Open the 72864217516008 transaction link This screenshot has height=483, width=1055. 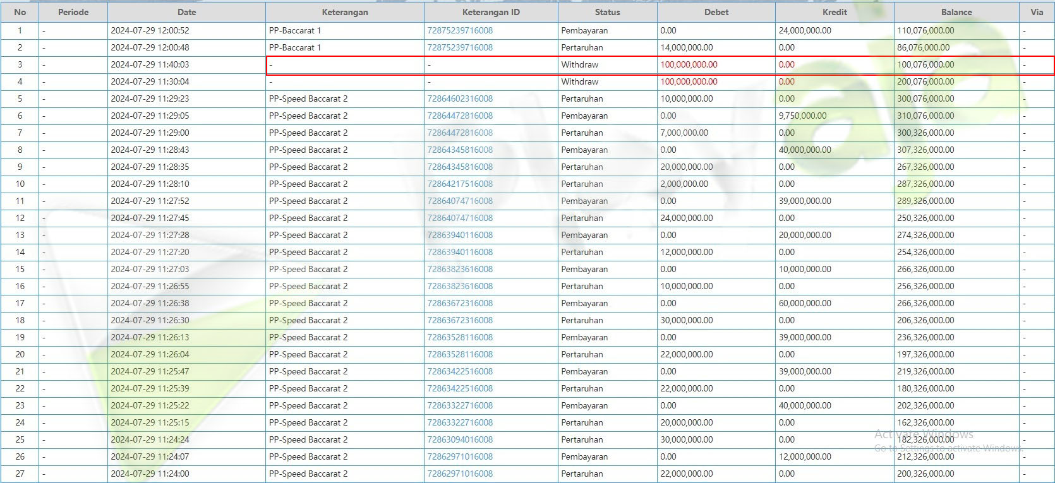pyautogui.click(x=460, y=184)
